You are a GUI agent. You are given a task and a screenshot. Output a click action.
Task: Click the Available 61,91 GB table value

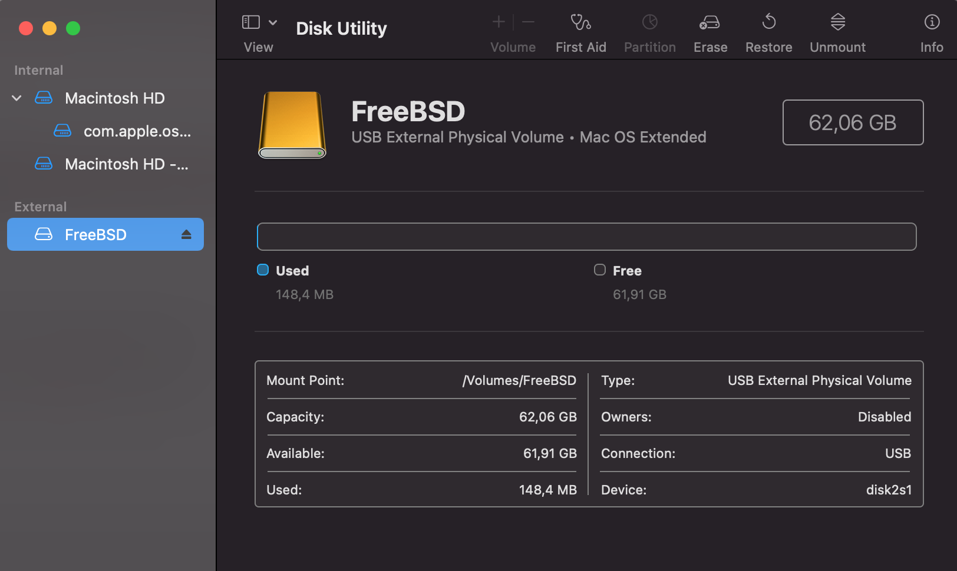(x=550, y=454)
